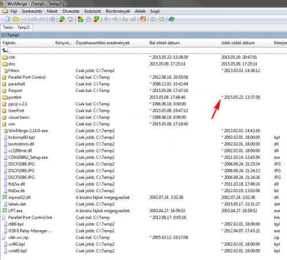The image size is (287, 260).
Task: Sort by Összehasonlítási eredmények column header
Action: [x=110, y=43]
